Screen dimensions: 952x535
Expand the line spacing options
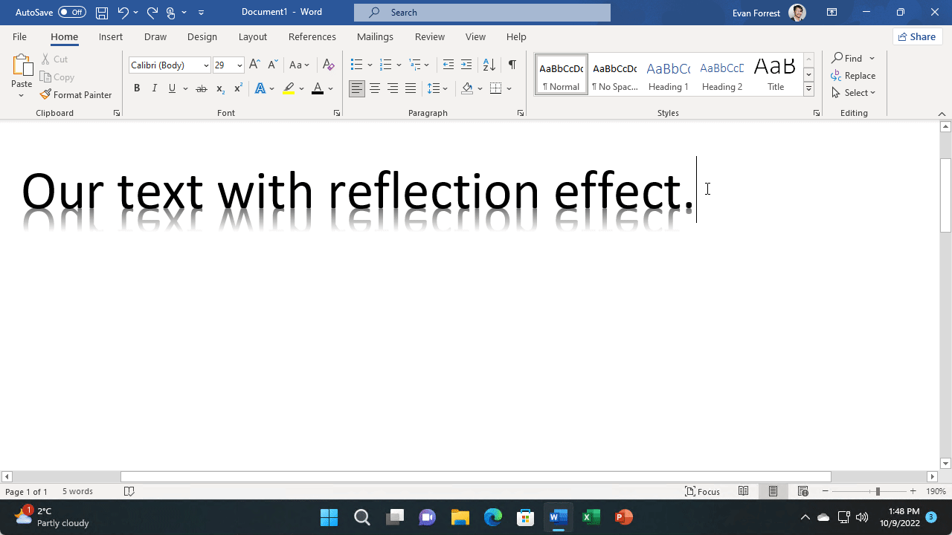pos(447,88)
